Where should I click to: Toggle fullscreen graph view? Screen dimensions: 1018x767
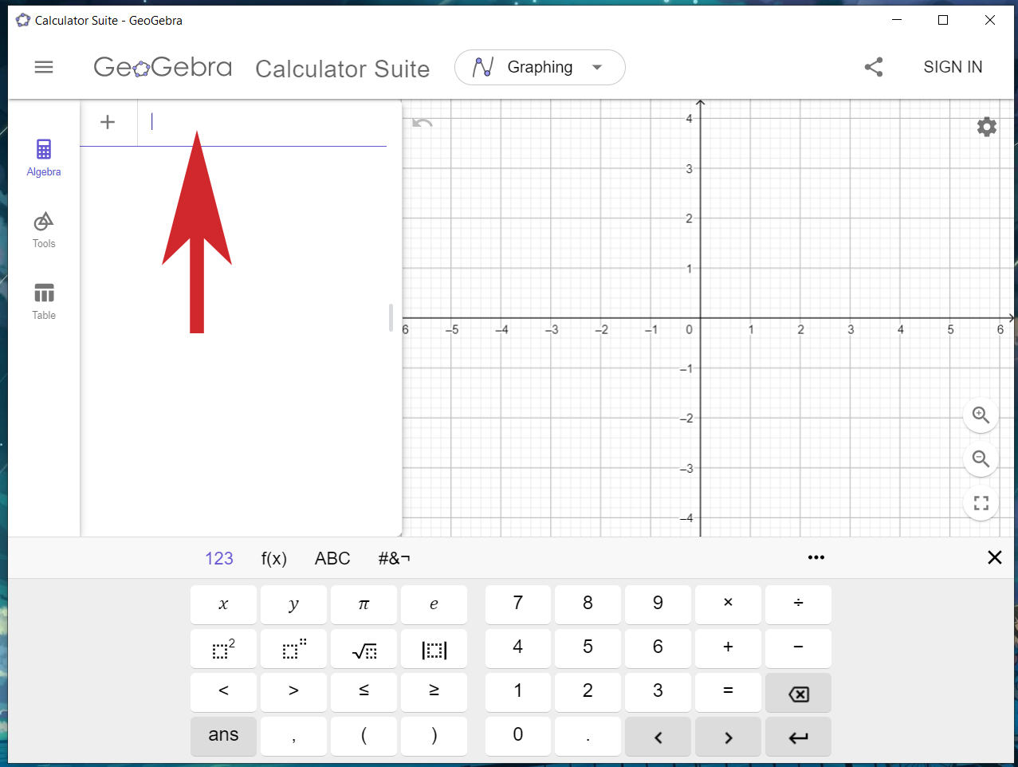pyautogui.click(x=981, y=503)
